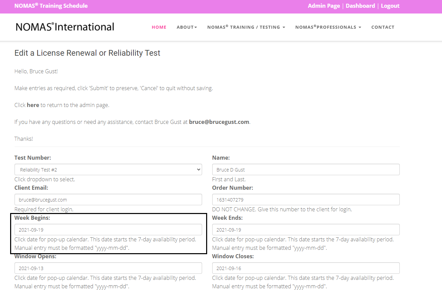Viewport: 442px width, 293px height.
Task: Expand NOMAS Training / Testing menu
Action: point(246,27)
